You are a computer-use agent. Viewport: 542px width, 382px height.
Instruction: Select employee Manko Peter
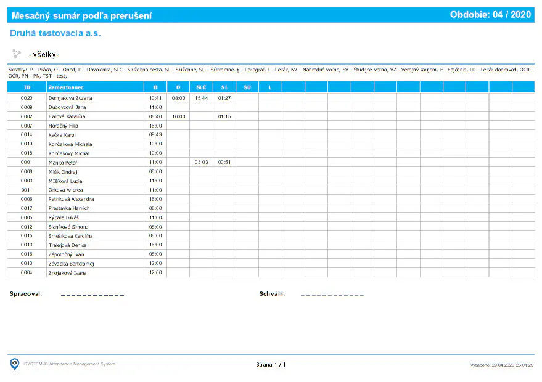[x=62, y=162]
